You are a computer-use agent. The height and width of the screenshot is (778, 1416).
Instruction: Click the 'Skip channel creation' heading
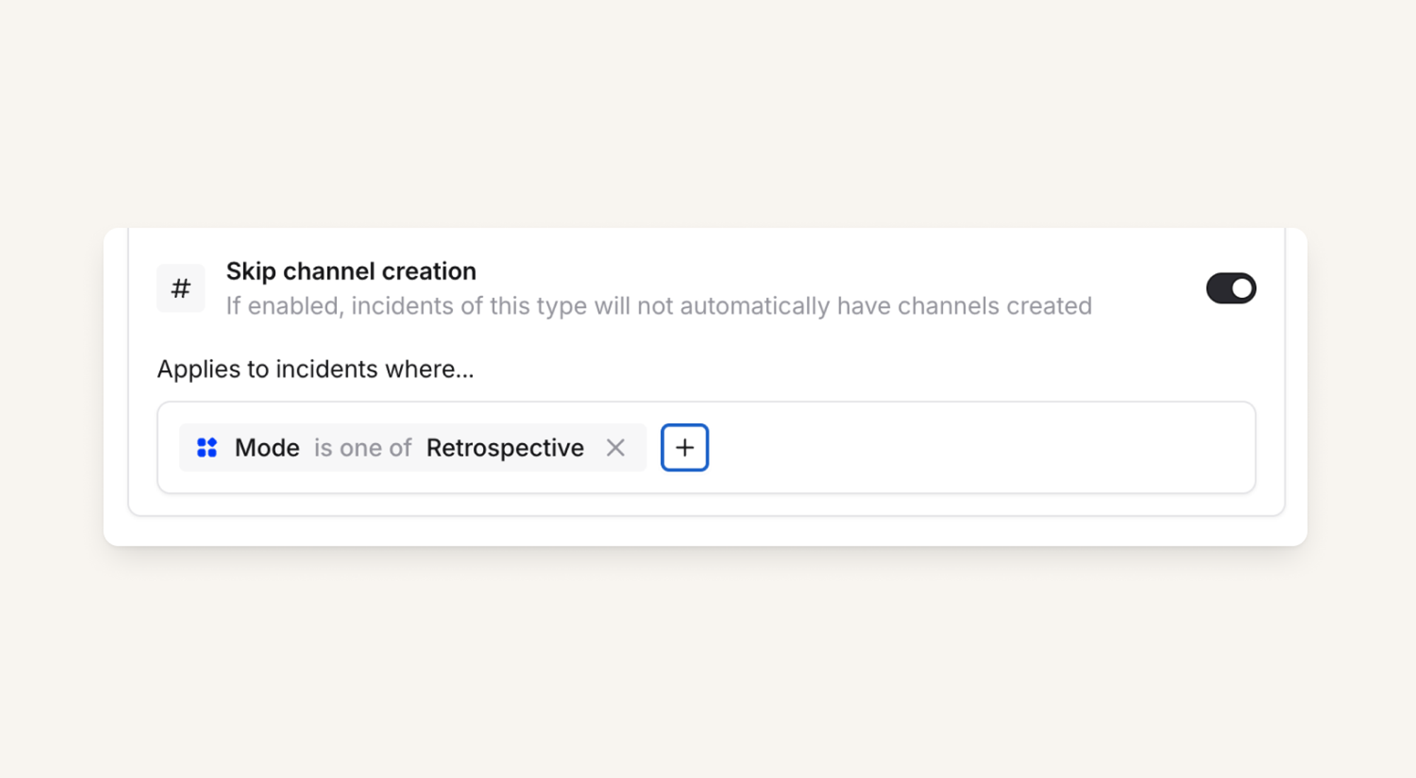pyautogui.click(x=350, y=271)
